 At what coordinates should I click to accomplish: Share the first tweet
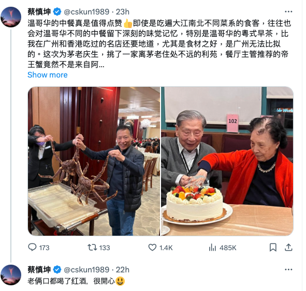[288, 248]
